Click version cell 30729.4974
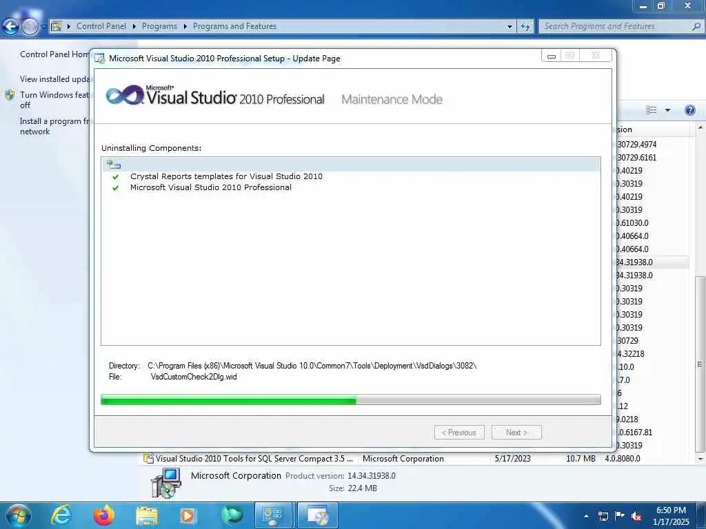This screenshot has width=706, height=529. pyautogui.click(x=636, y=145)
